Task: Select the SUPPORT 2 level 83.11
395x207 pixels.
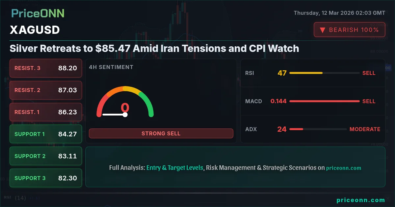Action: point(46,156)
